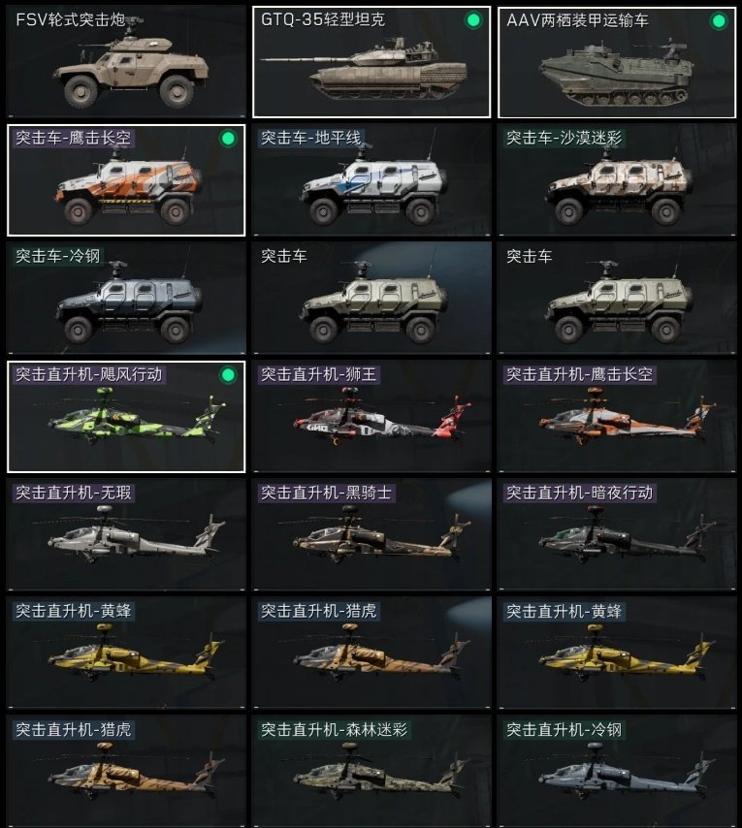Image resolution: width=742 pixels, height=828 pixels.
Task: Toggle the green marker on 突击直升机-飓风行动
Action: point(228,375)
